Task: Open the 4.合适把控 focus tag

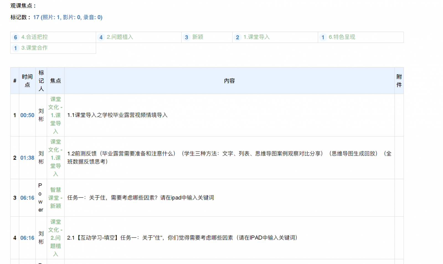Action: pyautogui.click(x=34, y=37)
